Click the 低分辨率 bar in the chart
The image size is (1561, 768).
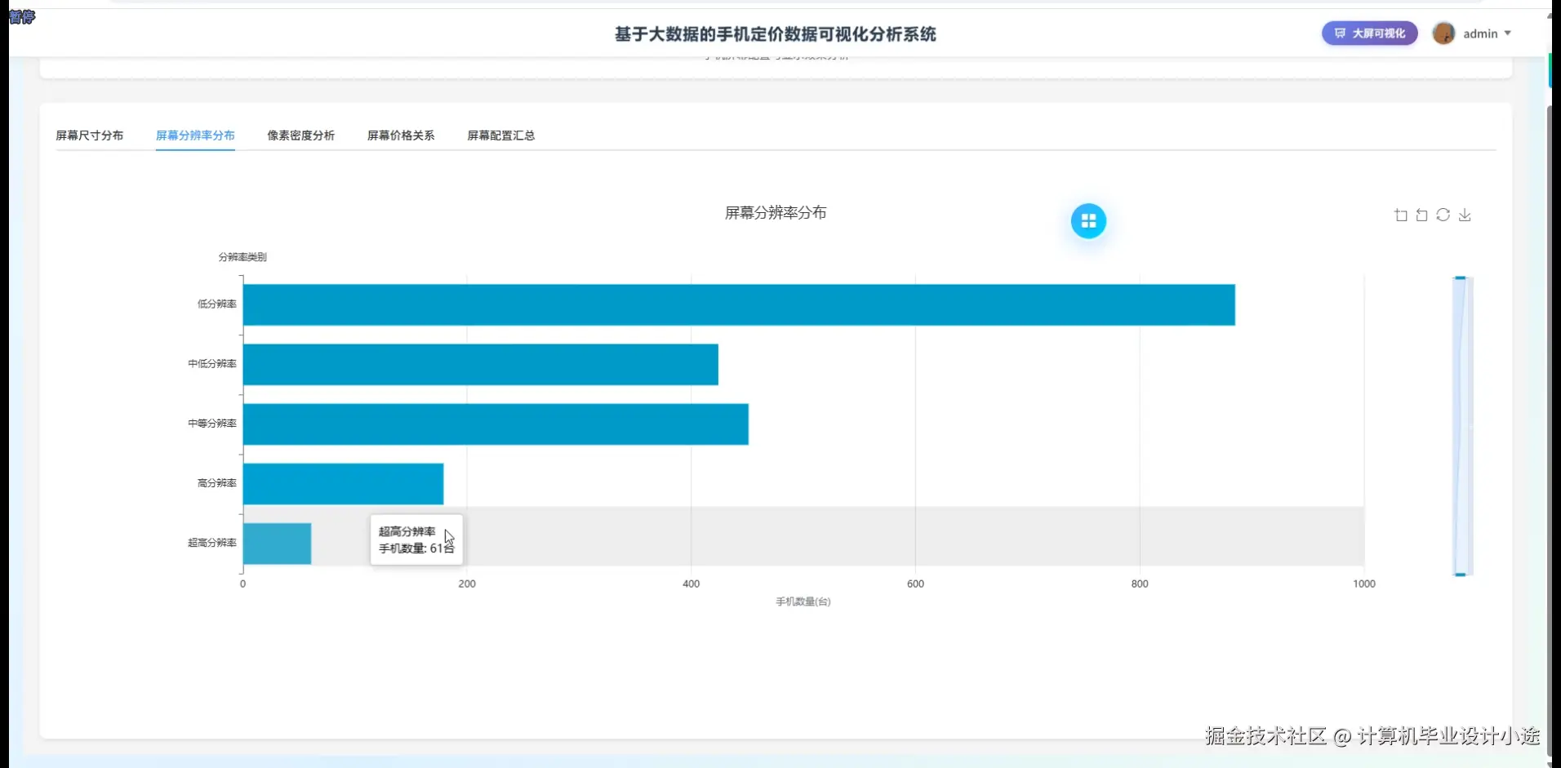[739, 304]
